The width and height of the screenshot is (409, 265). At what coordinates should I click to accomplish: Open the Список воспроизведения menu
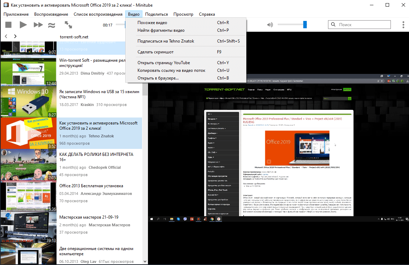(98, 14)
